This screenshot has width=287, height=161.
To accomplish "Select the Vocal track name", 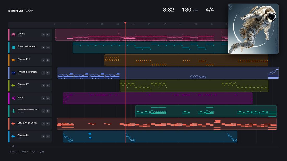I will (21, 97).
